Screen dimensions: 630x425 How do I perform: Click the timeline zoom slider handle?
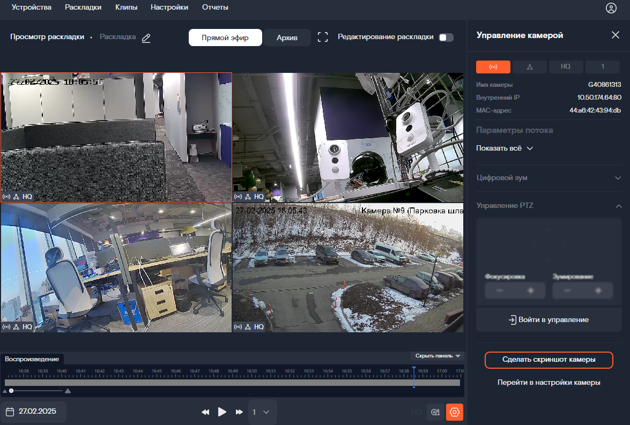(x=11, y=391)
